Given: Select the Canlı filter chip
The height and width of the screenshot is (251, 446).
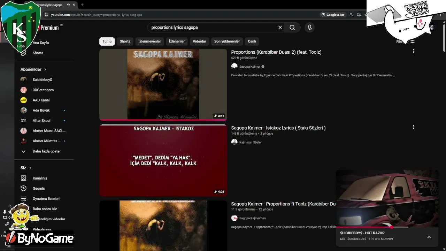Looking at the screenshot, I should [x=252, y=41].
